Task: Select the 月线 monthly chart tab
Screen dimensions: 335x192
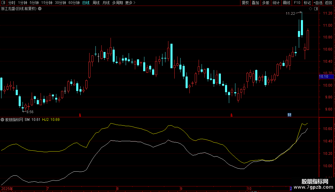Action: pyautogui.click(x=106, y=3)
